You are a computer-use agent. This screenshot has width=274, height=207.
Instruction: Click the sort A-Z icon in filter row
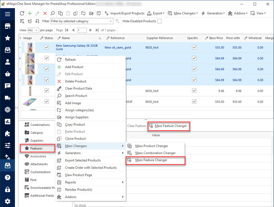click(22, 21)
